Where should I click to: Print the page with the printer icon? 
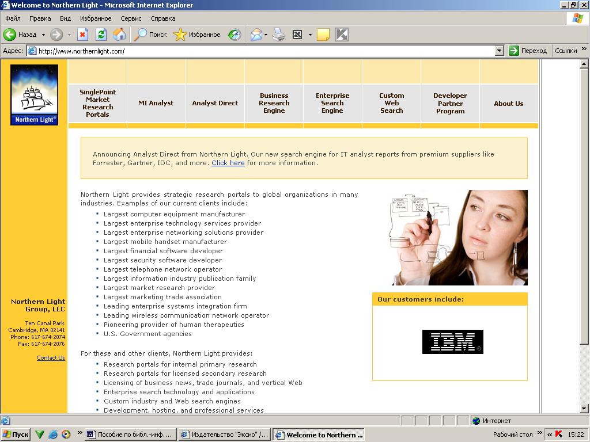tap(279, 35)
